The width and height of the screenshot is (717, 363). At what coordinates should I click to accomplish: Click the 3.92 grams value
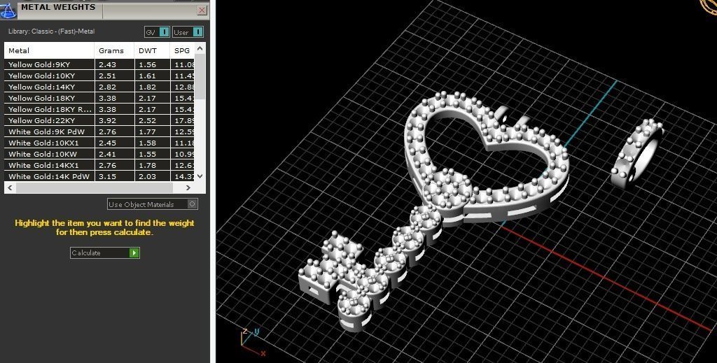coord(107,120)
